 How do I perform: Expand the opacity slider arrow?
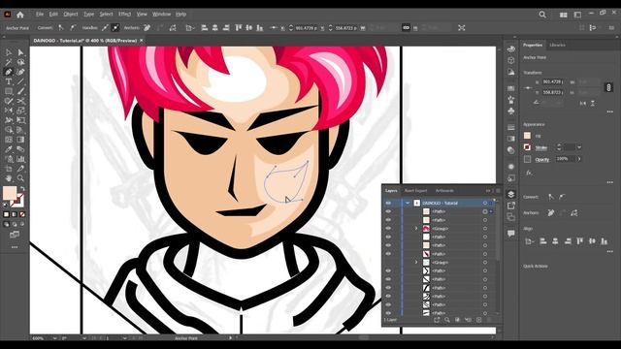579,159
